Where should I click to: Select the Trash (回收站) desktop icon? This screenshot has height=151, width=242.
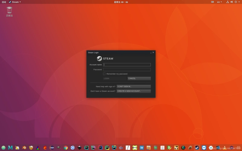pos(9,12)
